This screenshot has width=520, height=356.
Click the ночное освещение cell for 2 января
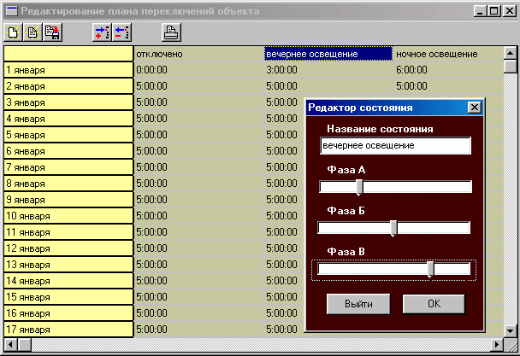[448, 86]
